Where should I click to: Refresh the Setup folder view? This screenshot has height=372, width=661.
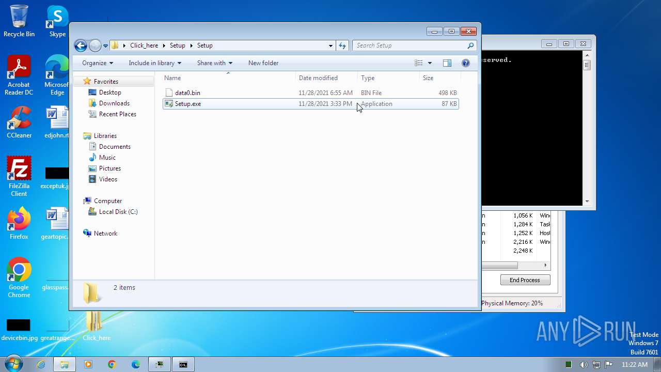pyautogui.click(x=342, y=45)
